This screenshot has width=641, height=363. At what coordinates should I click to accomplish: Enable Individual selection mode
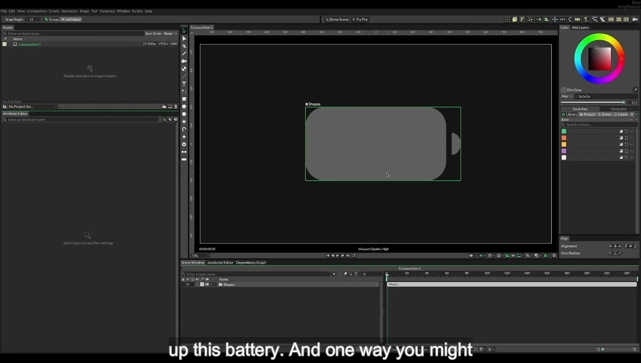[x=71, y=19]
